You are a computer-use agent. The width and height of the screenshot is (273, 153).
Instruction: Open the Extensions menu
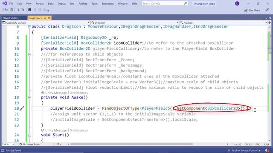tap(107, 4)
